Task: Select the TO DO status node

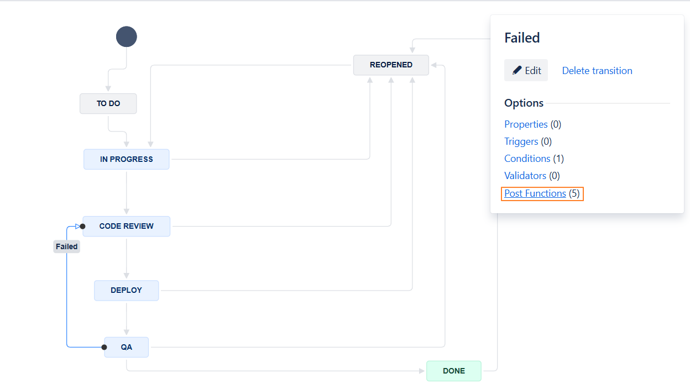Action: [x=108, y=103]
